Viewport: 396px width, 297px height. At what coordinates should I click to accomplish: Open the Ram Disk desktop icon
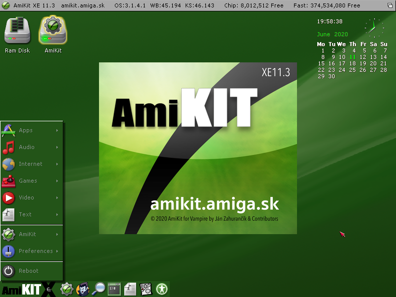pos(17,30)
